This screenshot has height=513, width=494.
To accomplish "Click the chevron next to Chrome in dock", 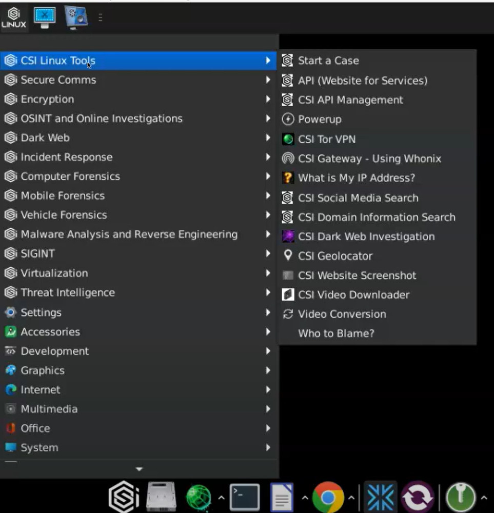I will [x=351, y=497].
